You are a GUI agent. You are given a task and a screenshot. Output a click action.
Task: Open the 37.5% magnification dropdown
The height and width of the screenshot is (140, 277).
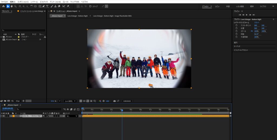(x=60, y=101)
